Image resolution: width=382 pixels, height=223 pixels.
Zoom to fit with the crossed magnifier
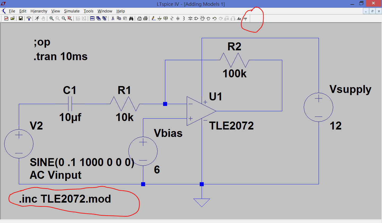point(70,19)
